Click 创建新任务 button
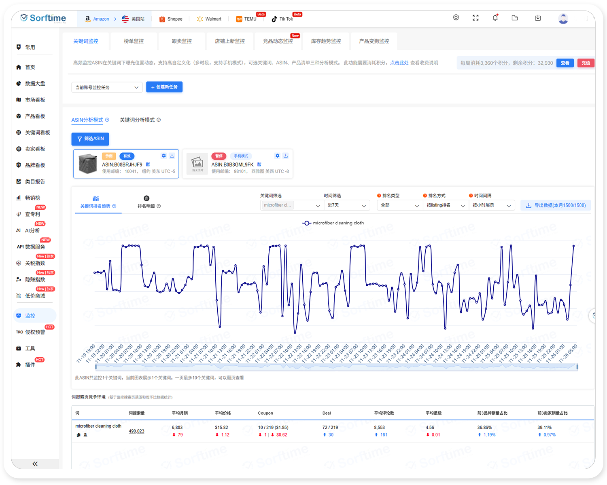Viewport: 607px width, 485px height. pos(164,87)
